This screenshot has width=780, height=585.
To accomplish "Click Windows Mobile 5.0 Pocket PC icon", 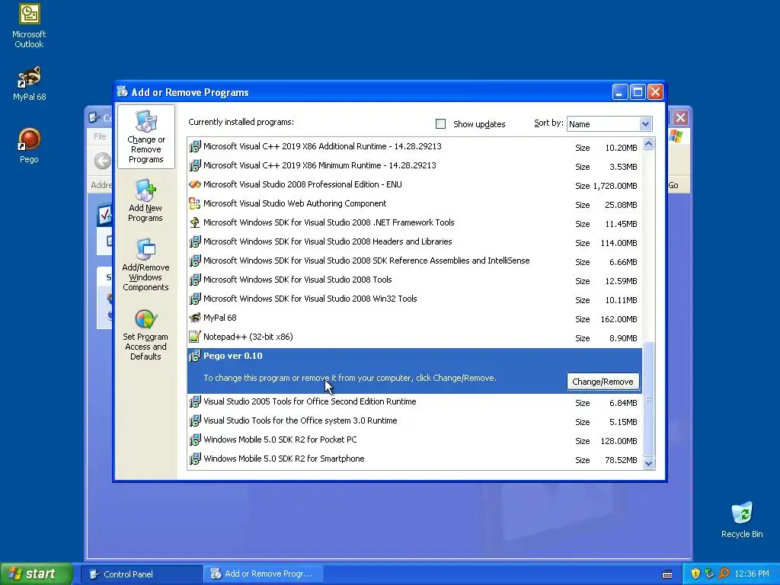I will (x=195, y=440).
